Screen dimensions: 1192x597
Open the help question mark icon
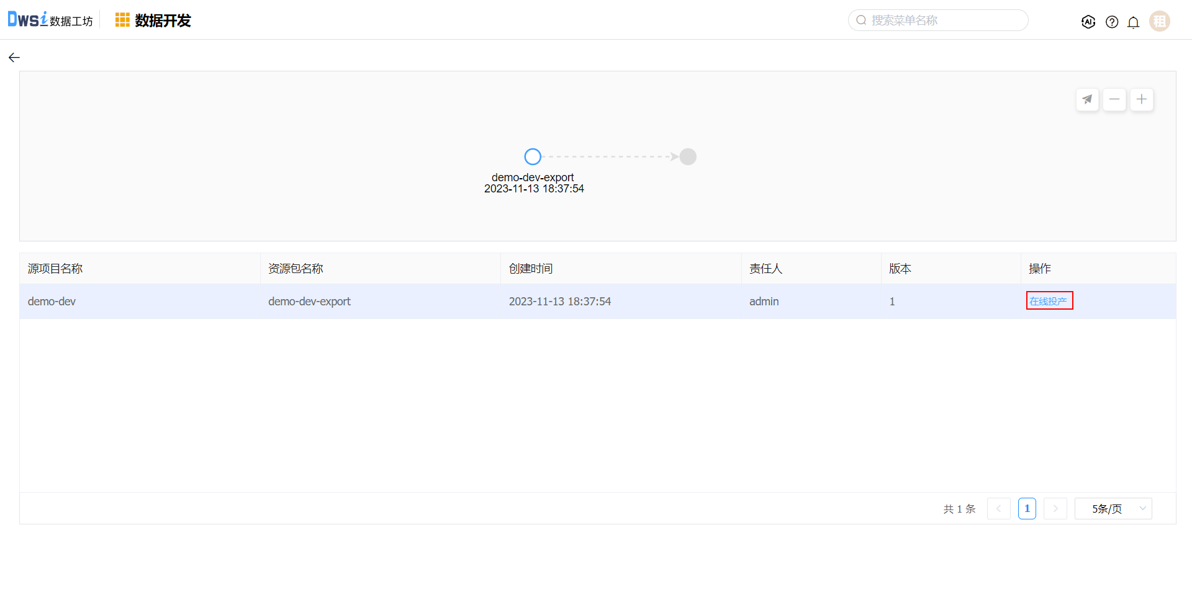[1111, 22]
